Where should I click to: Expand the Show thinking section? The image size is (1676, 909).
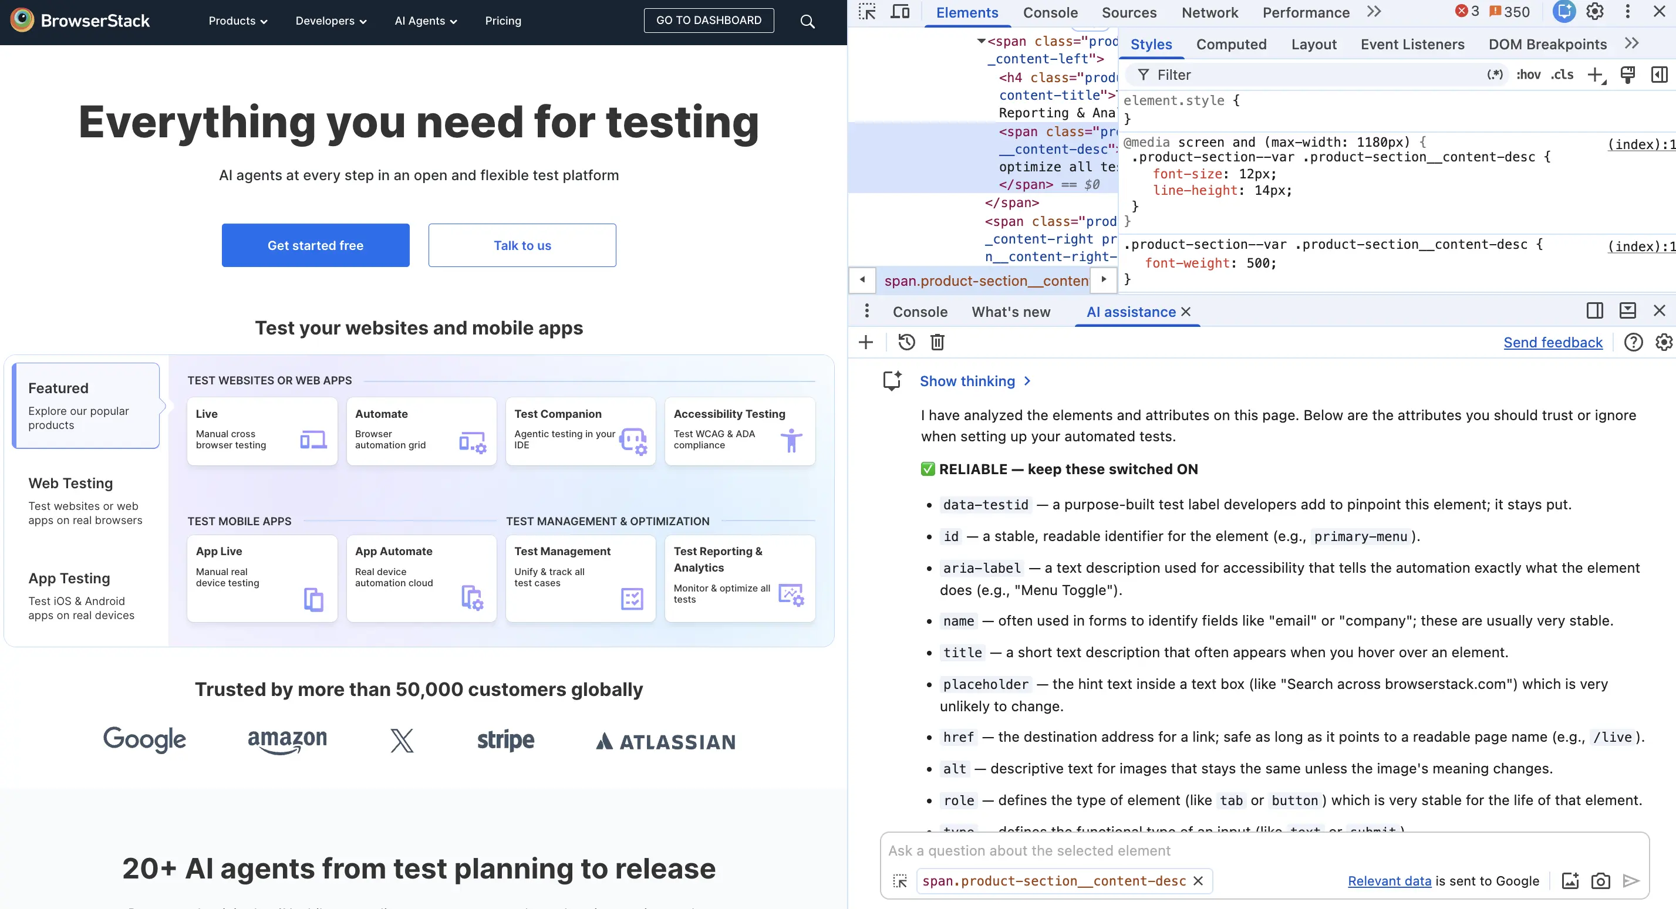(x=974, y=381)
